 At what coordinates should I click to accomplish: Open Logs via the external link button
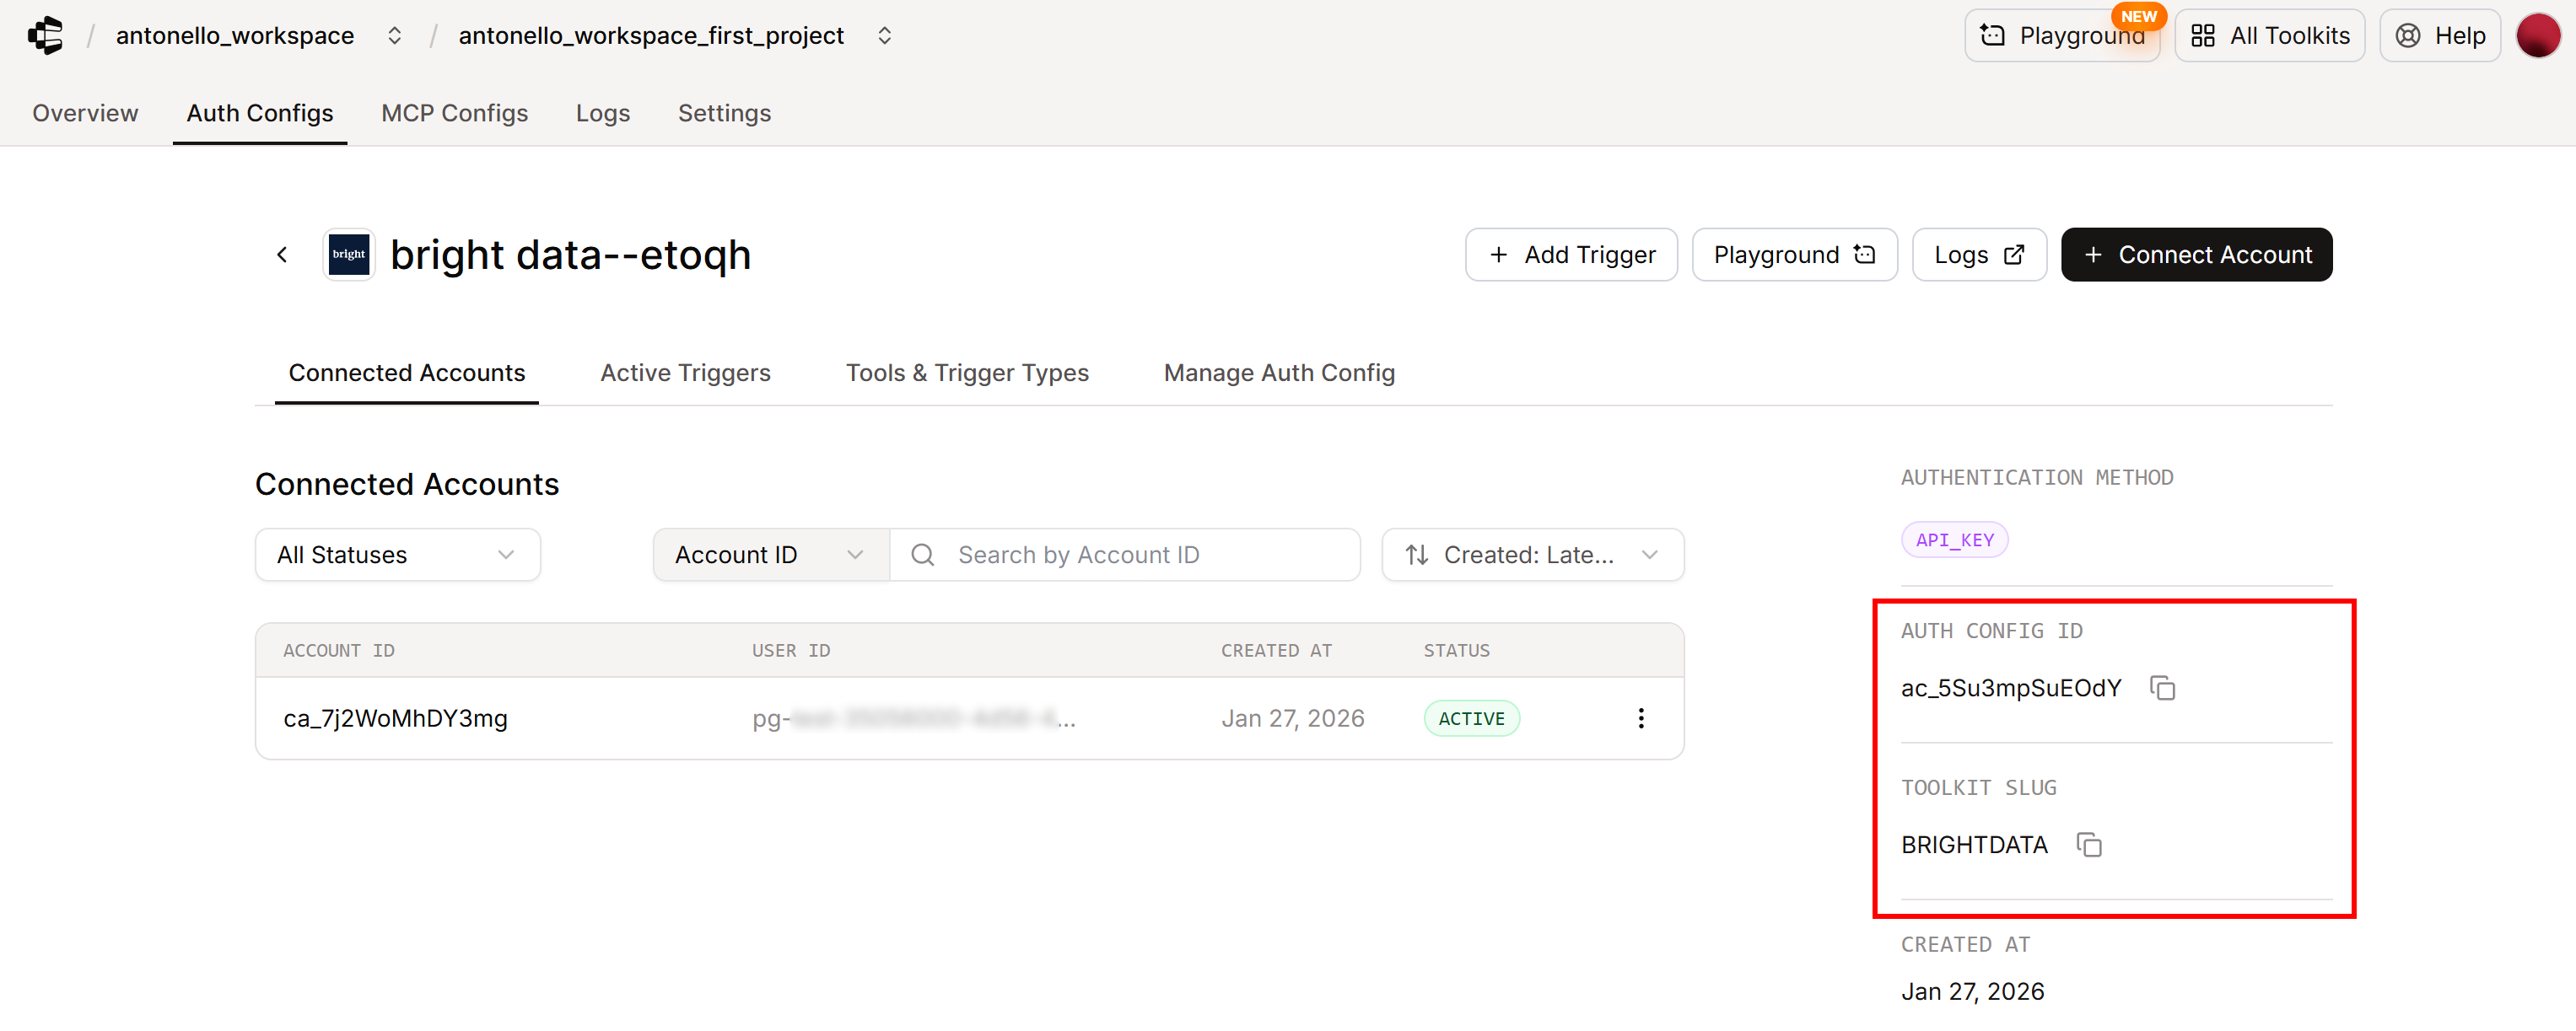click(x=1978, y=254)
